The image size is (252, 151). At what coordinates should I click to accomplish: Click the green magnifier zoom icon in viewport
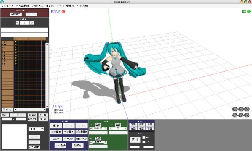[244, 12]
